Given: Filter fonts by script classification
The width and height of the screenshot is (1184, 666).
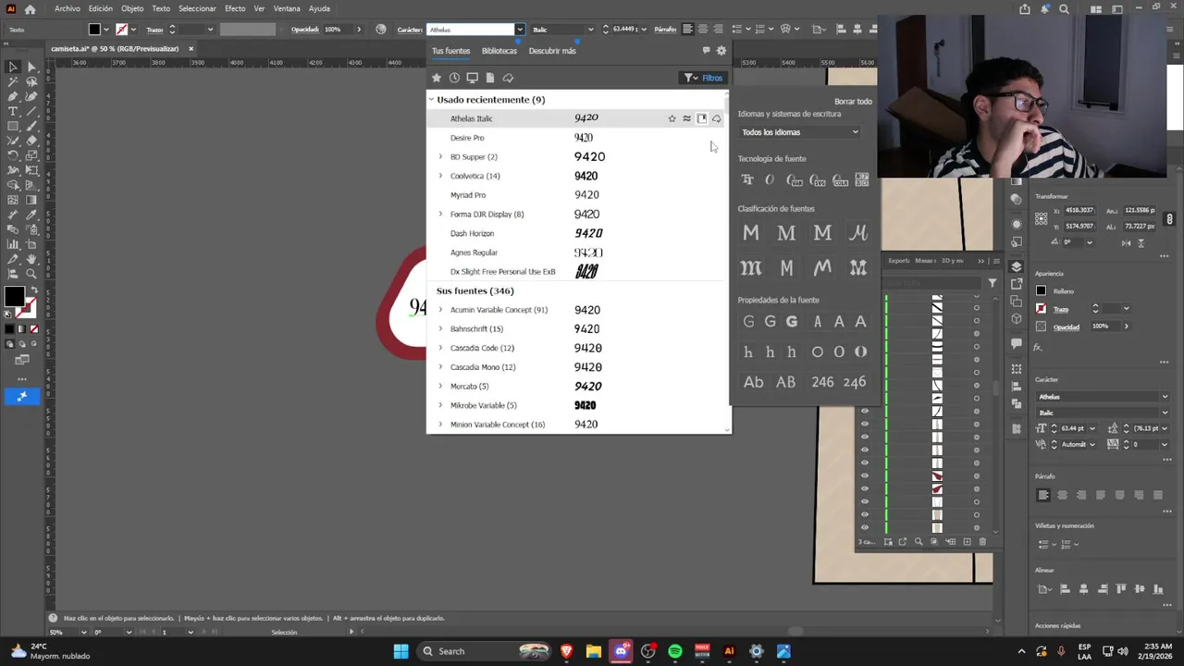Looking at the screenshot, I should (858, 233).
